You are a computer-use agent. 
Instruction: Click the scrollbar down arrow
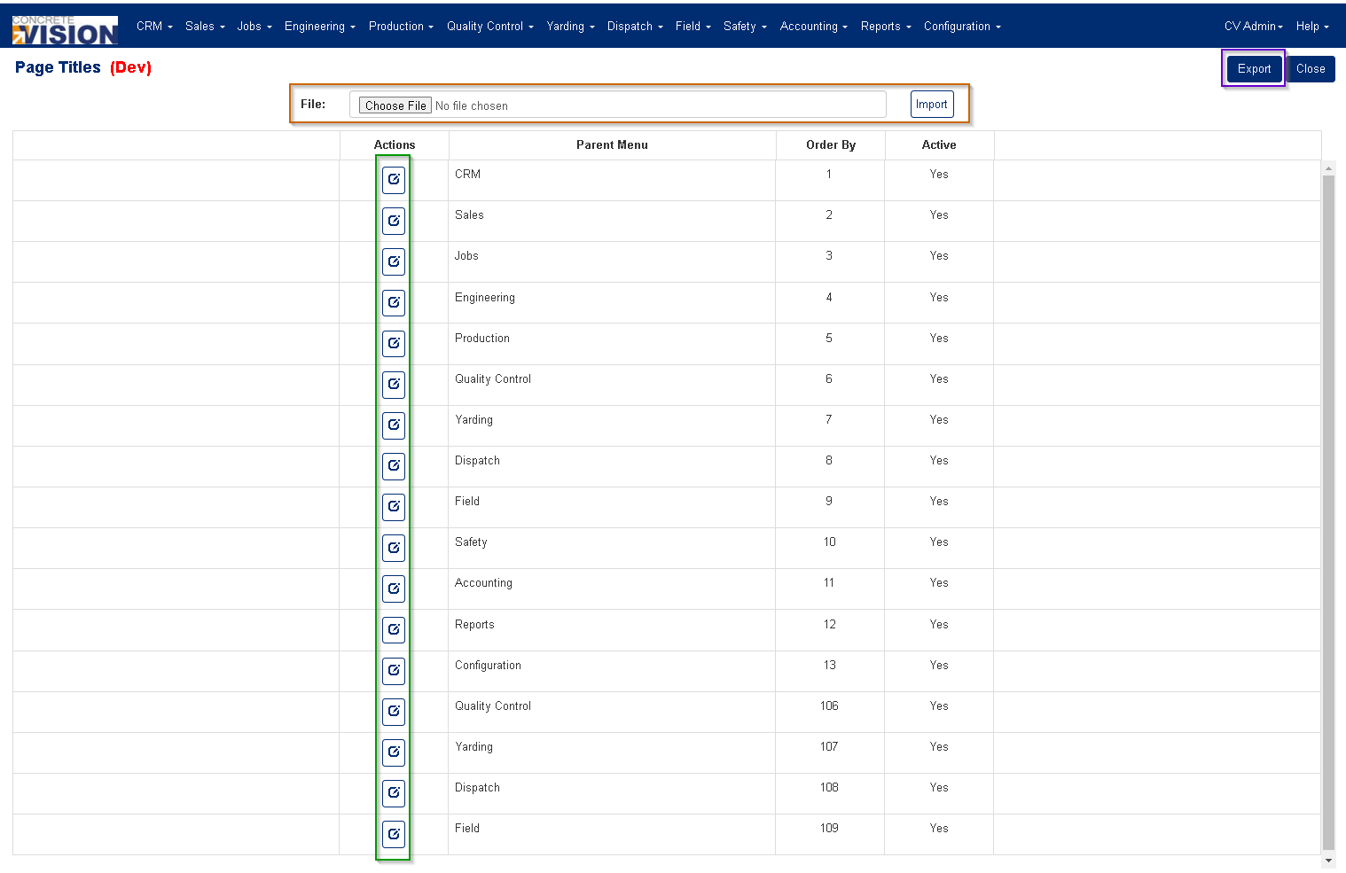coord(1328,861)
